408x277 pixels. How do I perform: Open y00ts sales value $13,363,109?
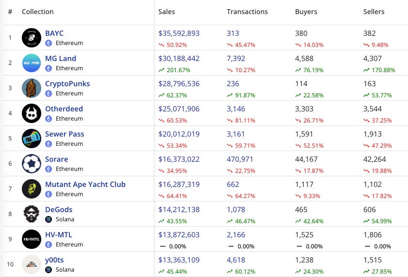[179, 260]
